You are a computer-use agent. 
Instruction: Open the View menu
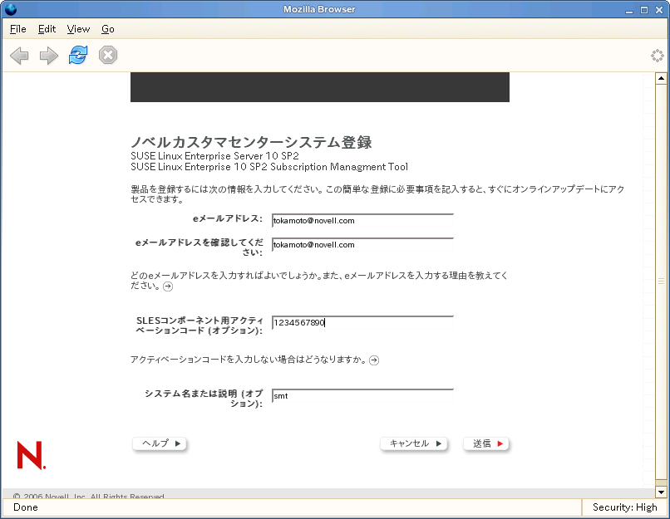78,29
